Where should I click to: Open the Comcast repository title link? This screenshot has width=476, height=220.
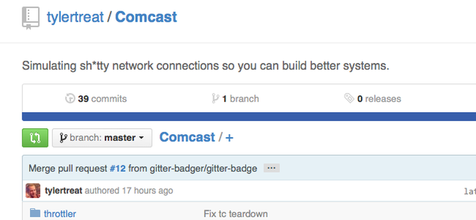pos(146,17)
